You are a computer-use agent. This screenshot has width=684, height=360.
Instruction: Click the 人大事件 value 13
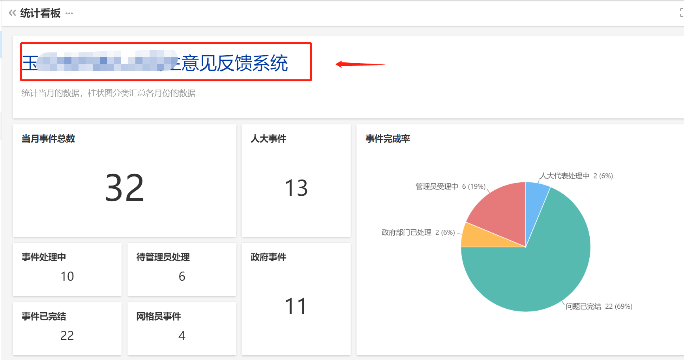pyautogui.click(x=296, y=188)
